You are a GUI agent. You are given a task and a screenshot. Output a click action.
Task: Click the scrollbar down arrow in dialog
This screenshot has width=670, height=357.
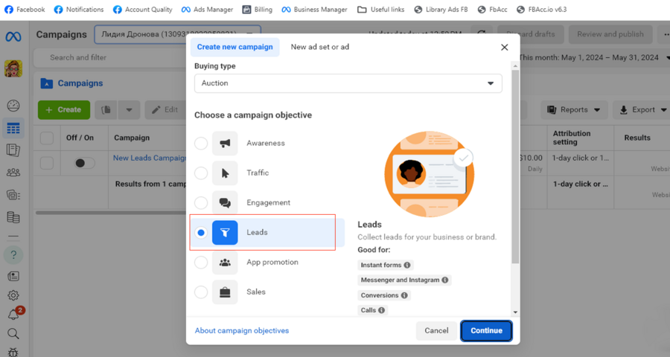515,312
